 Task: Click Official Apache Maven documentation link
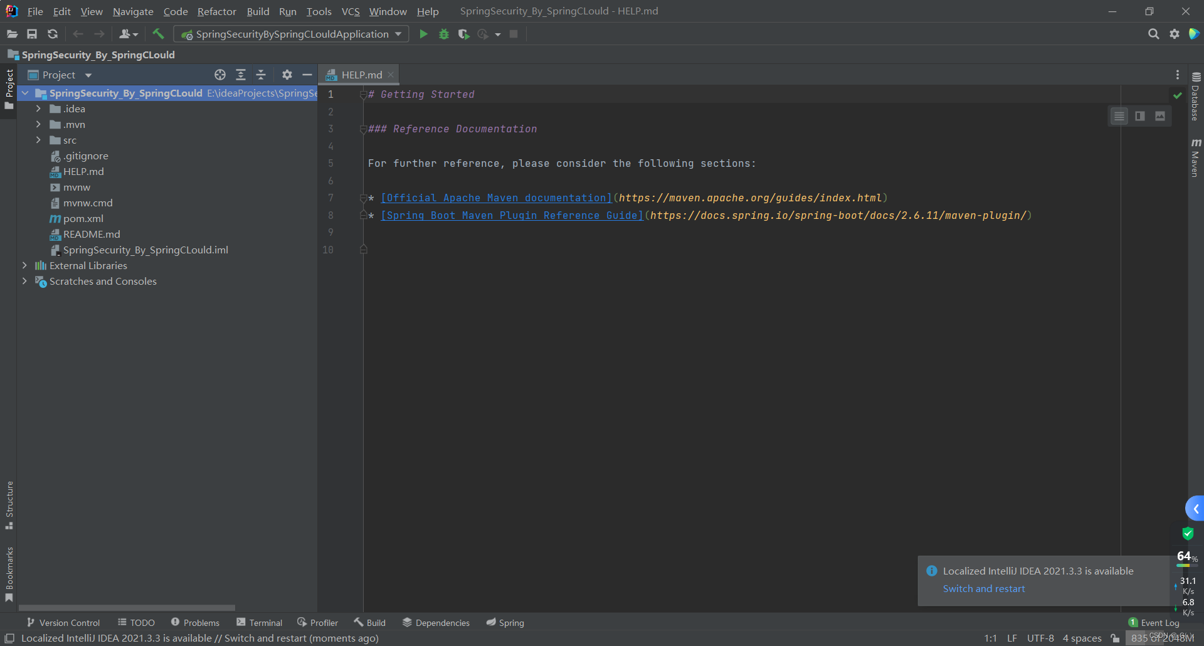(x=496, y=198)
